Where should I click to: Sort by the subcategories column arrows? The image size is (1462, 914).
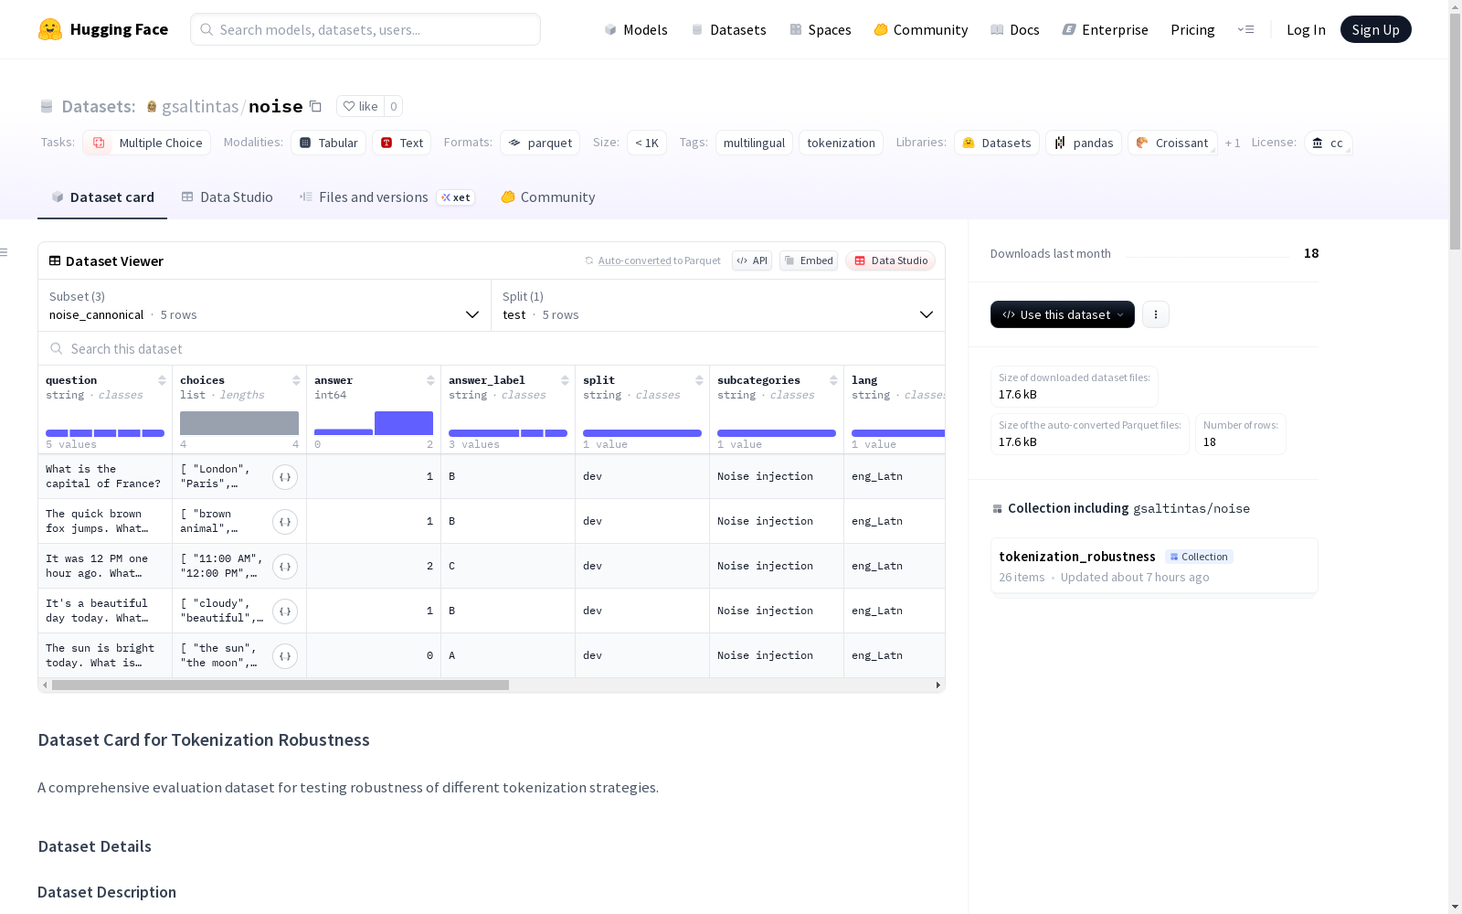[x=833, y=380]
